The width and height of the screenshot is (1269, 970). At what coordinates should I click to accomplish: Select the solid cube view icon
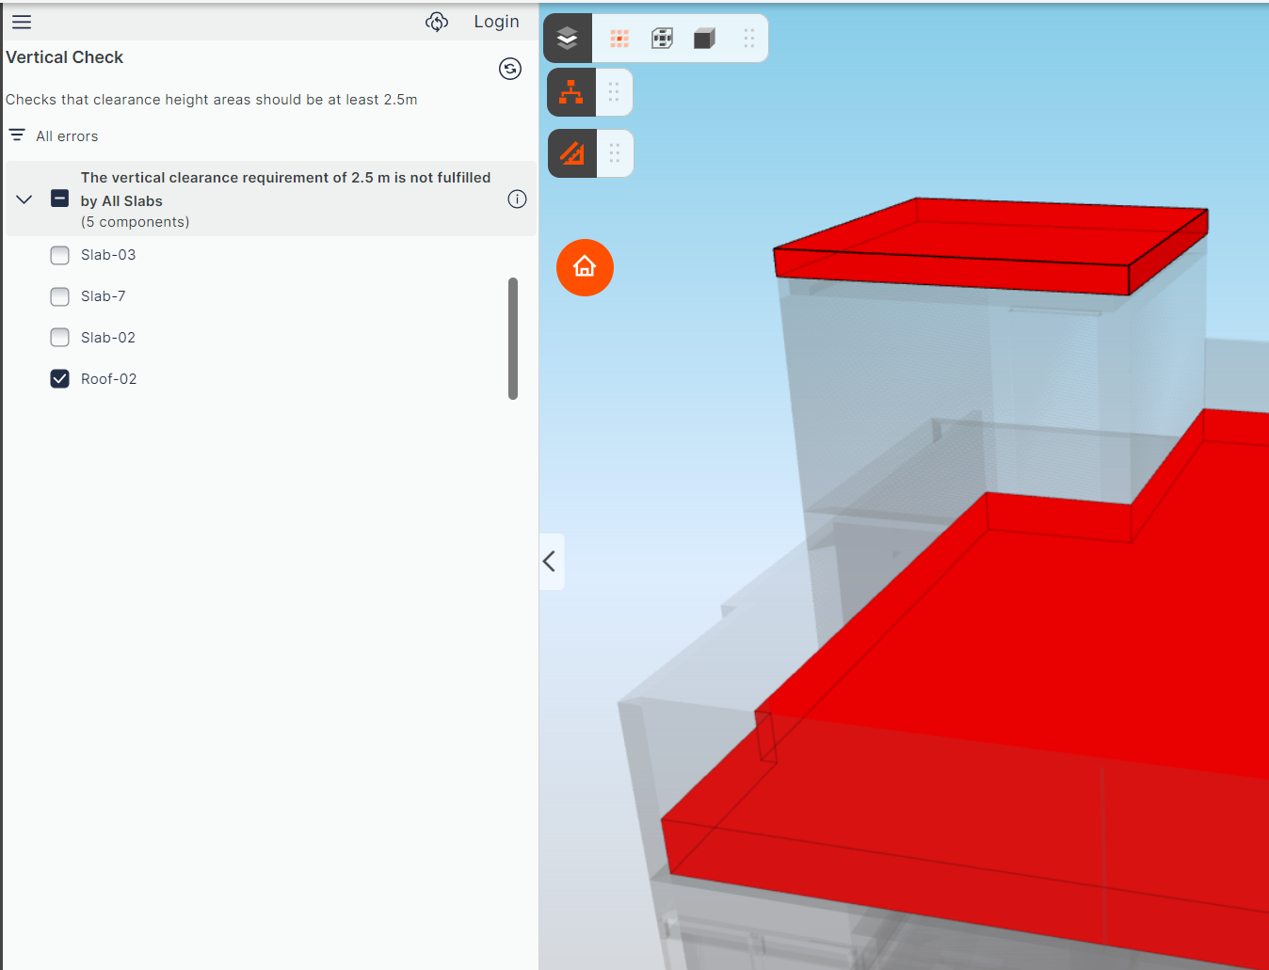(x=704, y=39)
